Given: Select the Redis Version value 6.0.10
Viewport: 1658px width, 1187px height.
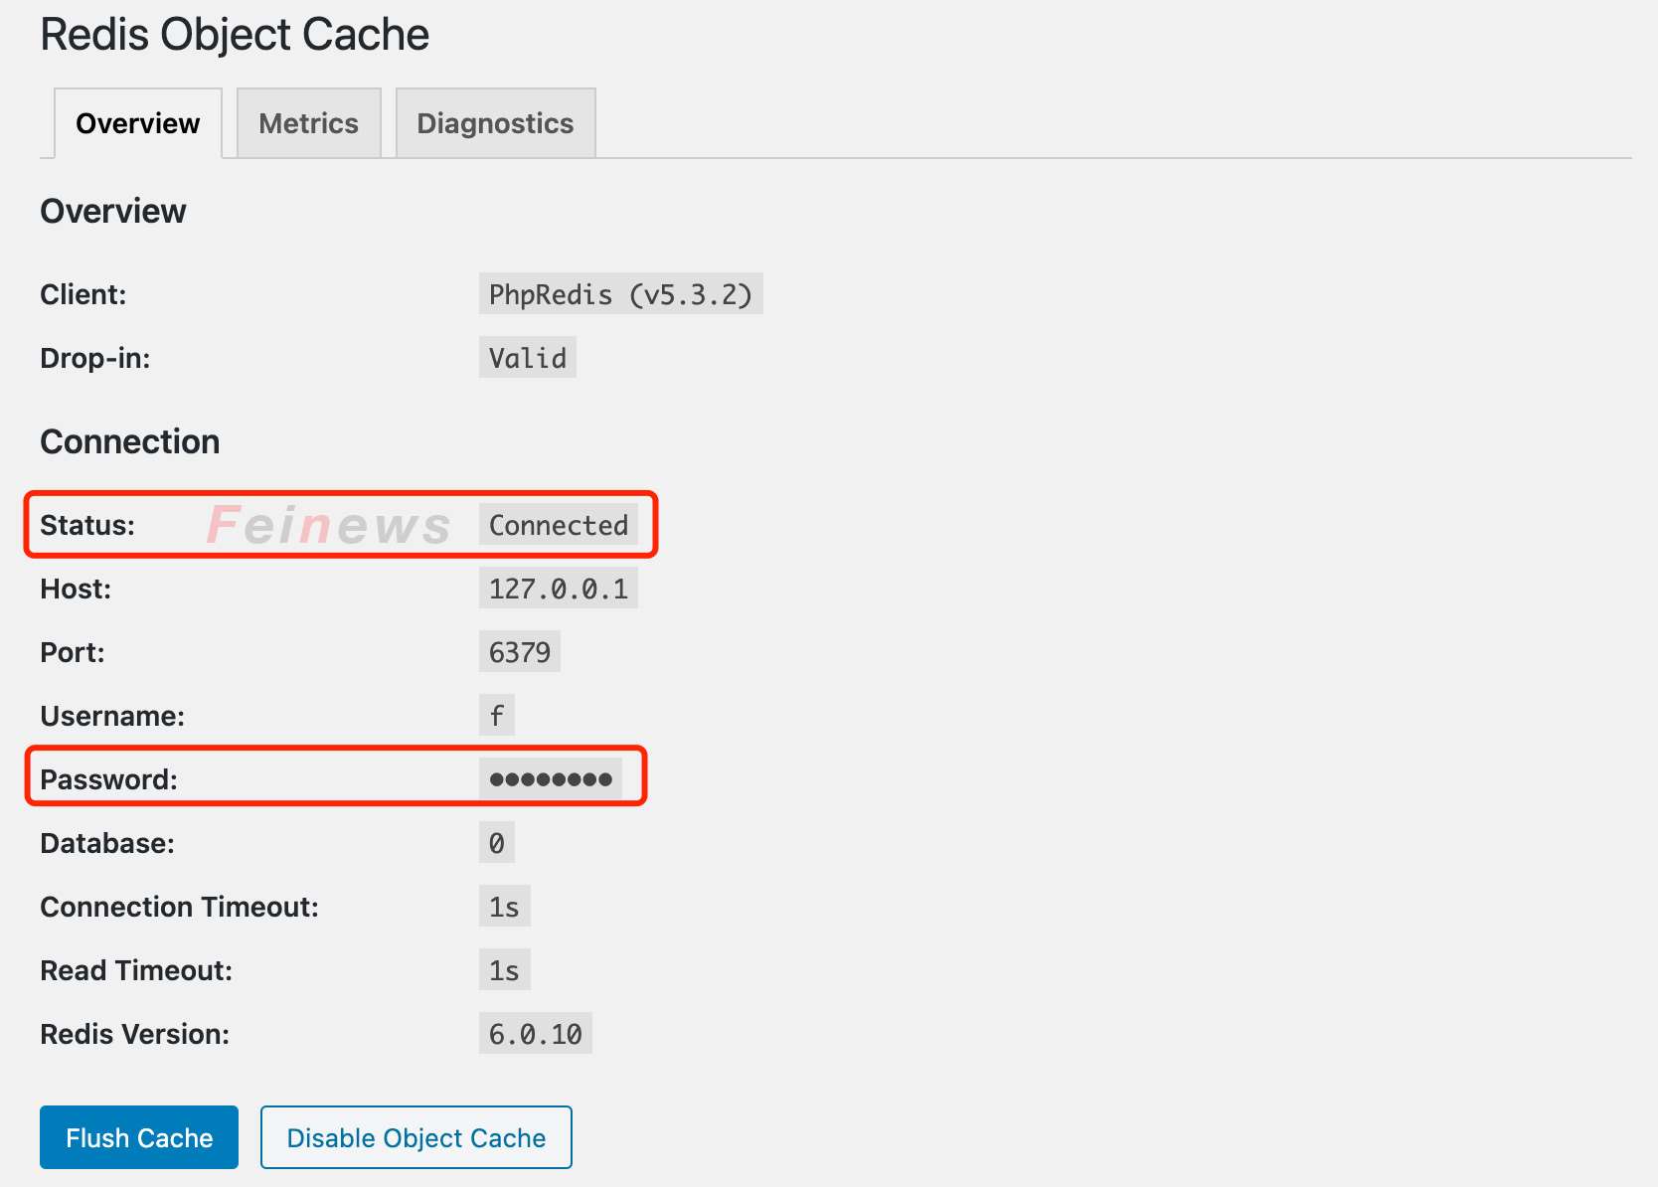Looking at the screenshot, I should (x=536, y=1034).
